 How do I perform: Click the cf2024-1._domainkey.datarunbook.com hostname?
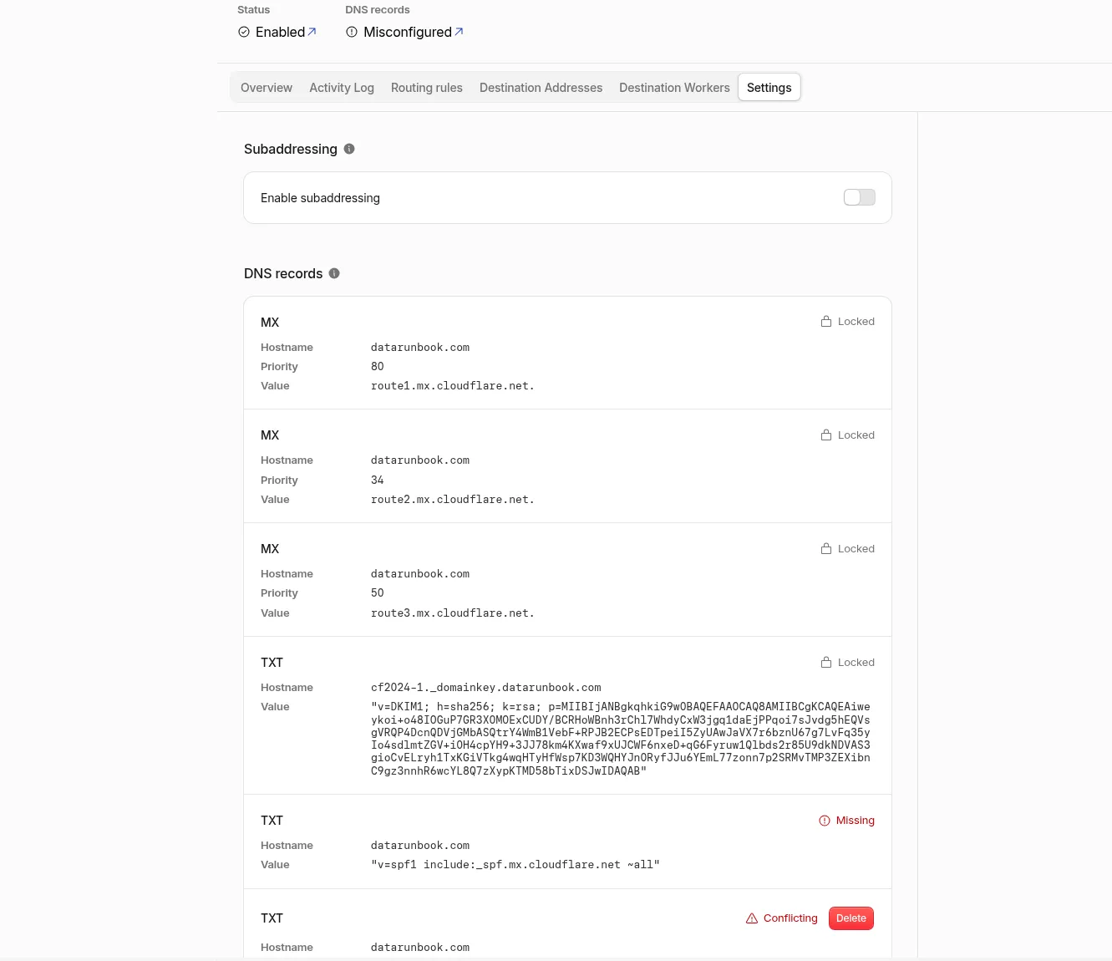coord(486,688)
